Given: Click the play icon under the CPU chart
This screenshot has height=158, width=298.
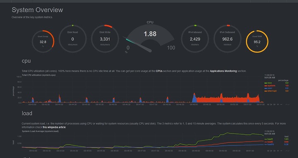Looking at the screenshot, I should click(271, 104).
